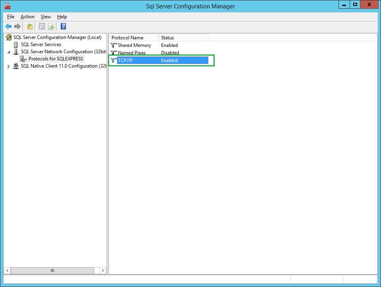This screenshot has height=287, width=381.
Task: Close the Sql Server Configuration Manager window
Action: (x=369, y=5)
